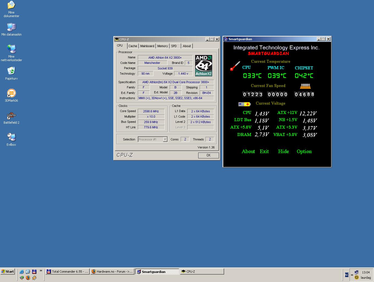Click the Code Name field Manchester
Image resolution: width=374 pixels, height=282 pixels.
click(152, 63)
